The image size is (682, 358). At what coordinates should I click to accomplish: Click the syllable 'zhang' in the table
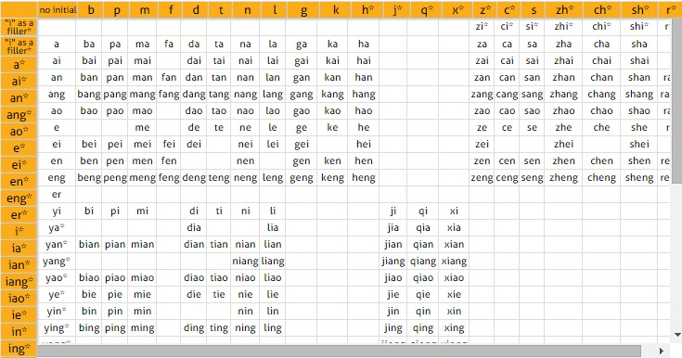pyautogui.click(x=563, y=95)
